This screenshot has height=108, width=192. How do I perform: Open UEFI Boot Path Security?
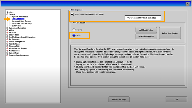point(22,23)
